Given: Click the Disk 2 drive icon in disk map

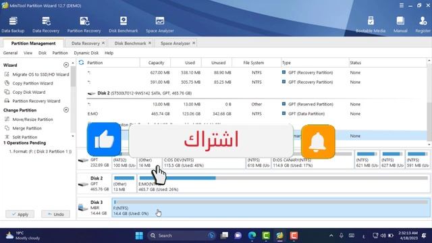Looking at the screenshot, I should pos(83,184).
